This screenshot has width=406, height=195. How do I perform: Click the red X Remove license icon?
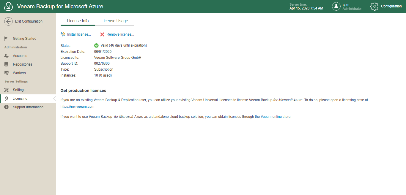(102, 34)
